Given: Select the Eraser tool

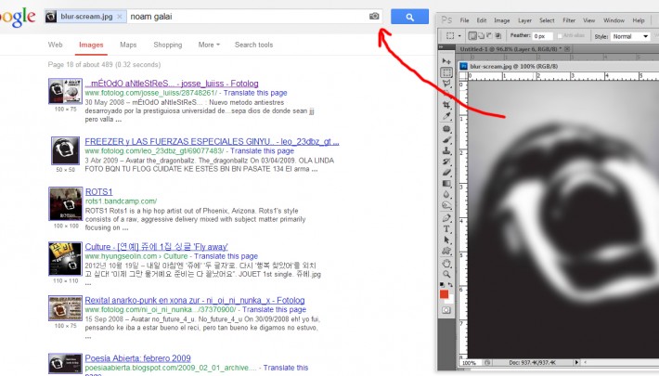Looking at the screenshot, I should [x=446, y=173].
